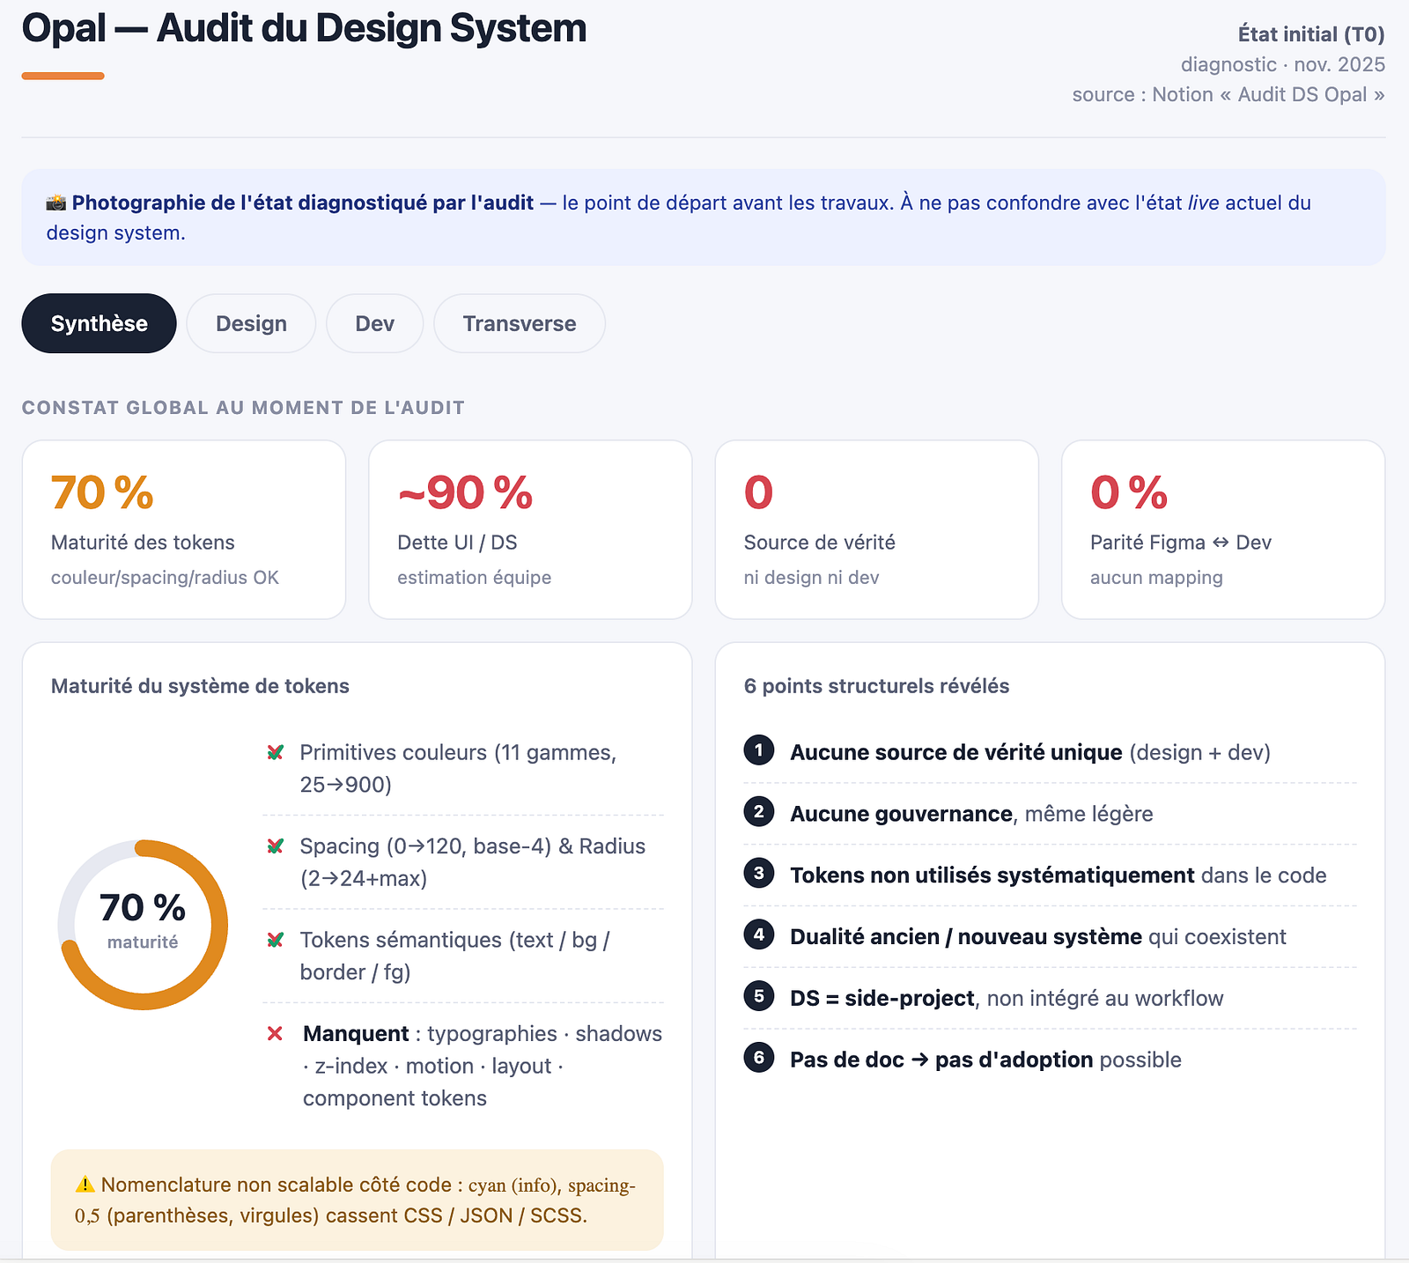Click the Opal — Audit du Design System title
The width and height of the screenshot is (1409, 1263).
click(304, 28)
